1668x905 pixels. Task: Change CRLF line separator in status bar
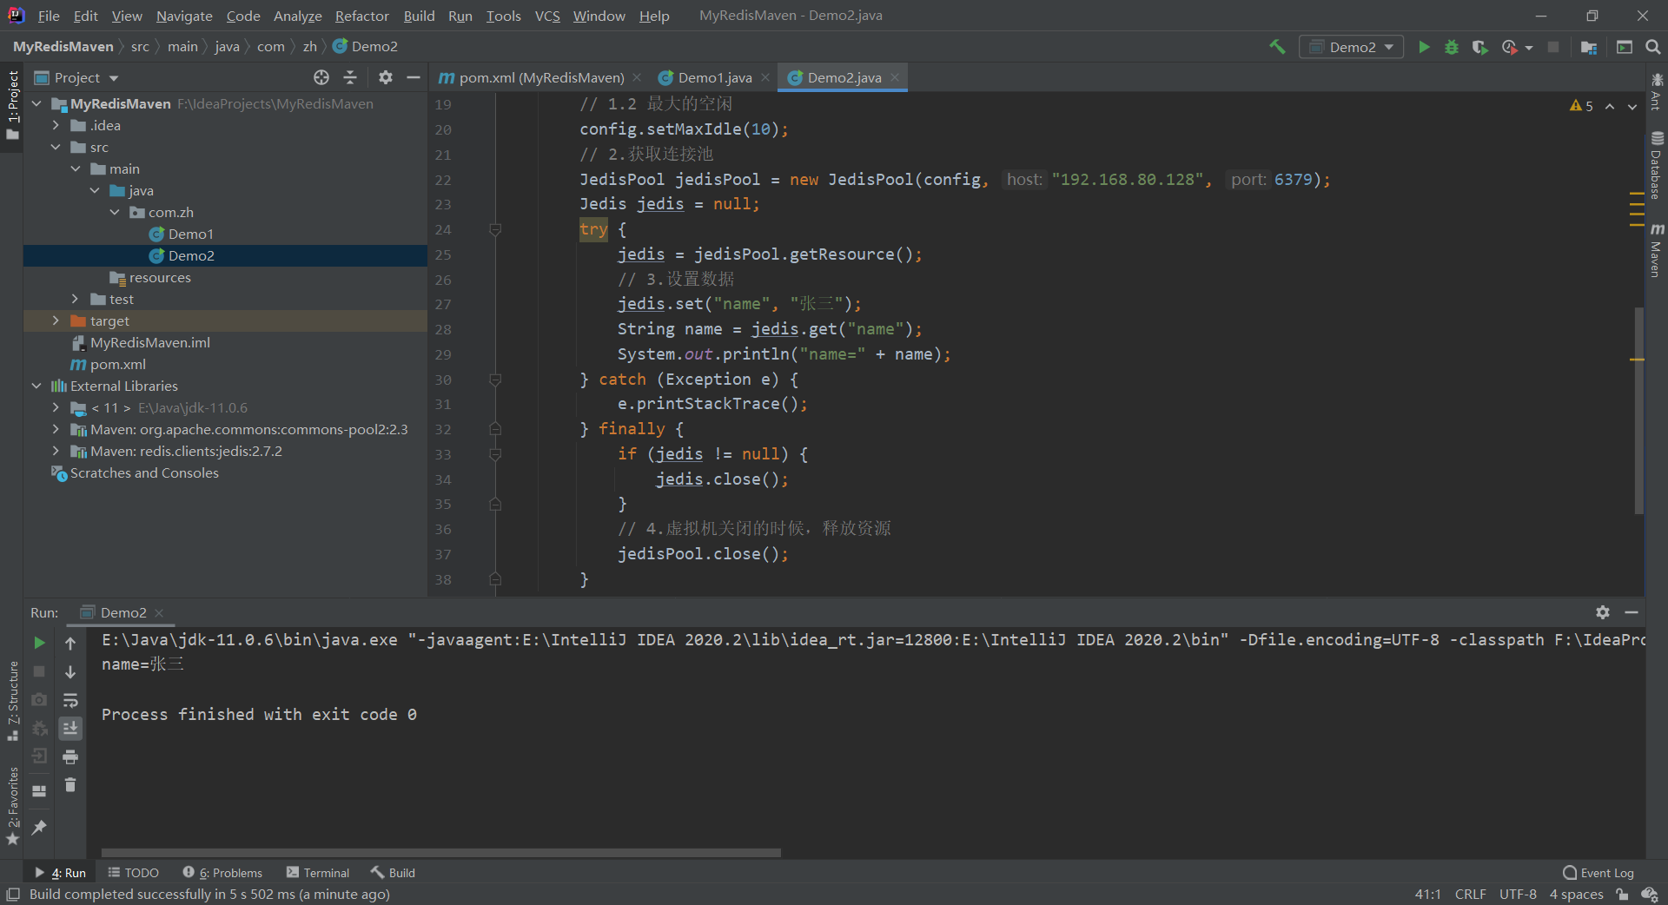click(x=1470, y=895)
